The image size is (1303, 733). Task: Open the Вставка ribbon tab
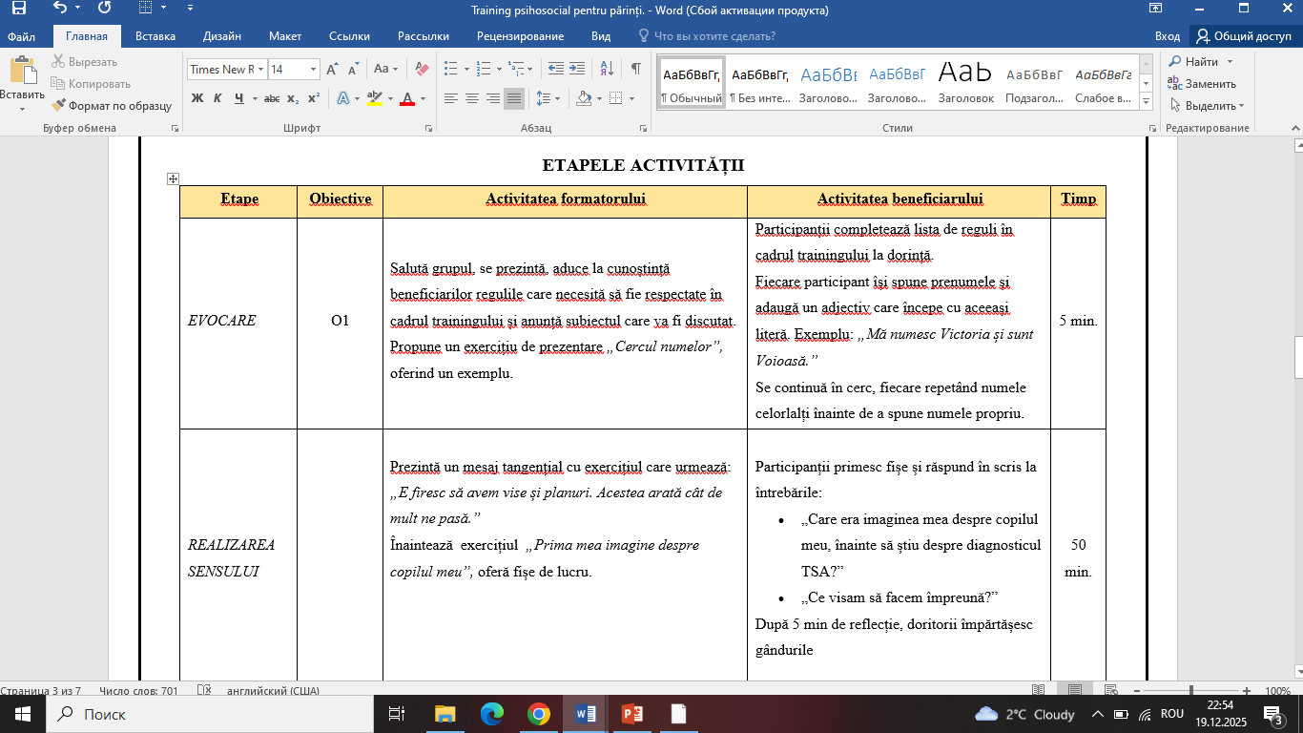click(x=155, y=36)
